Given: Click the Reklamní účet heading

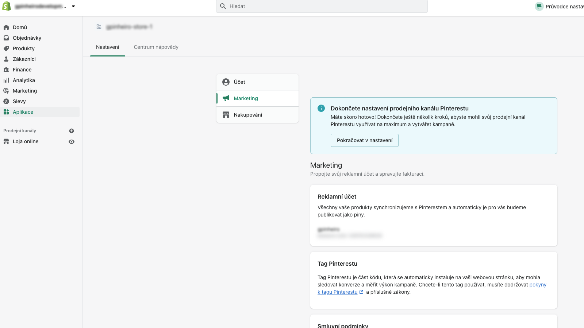Looking at the screenshot, I should [337, 196].
